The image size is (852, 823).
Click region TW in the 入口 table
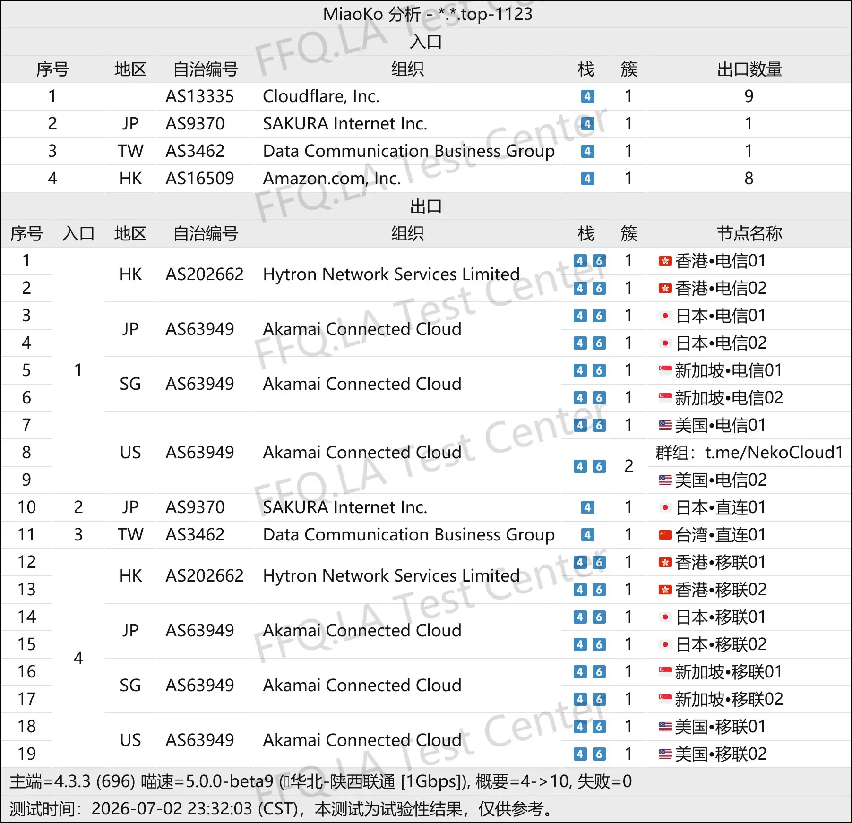click(x=130, y=151)
